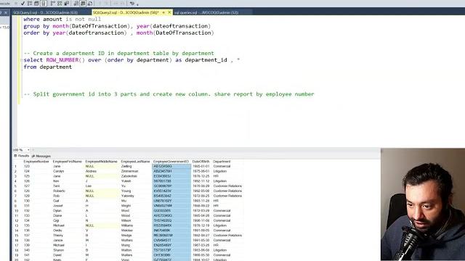Toggle the Results to Grid icon

coord(83,3)
